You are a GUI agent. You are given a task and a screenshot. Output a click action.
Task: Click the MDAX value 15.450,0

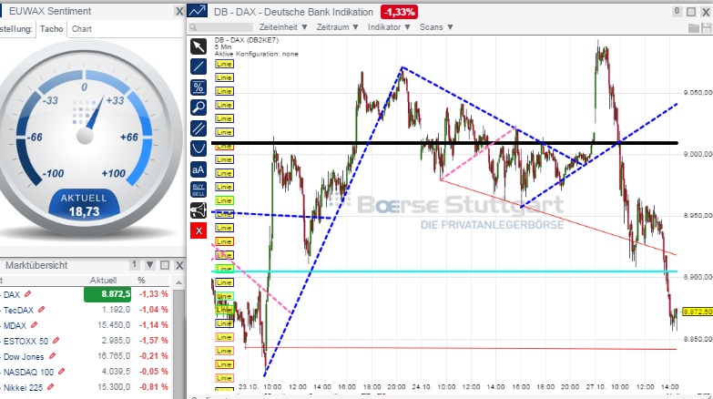click(x=114, y=325)
